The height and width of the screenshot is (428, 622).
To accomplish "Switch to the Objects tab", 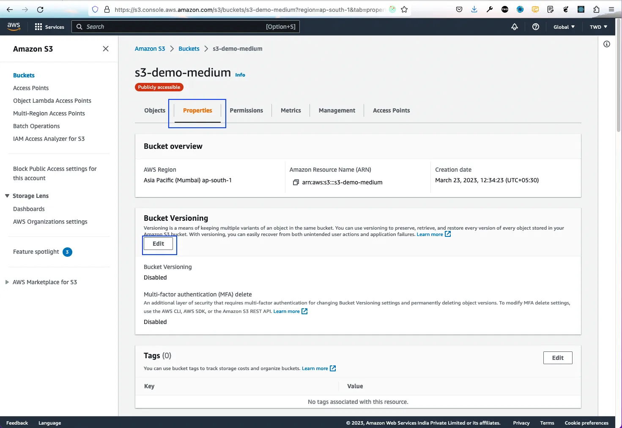I will (155, 110).
